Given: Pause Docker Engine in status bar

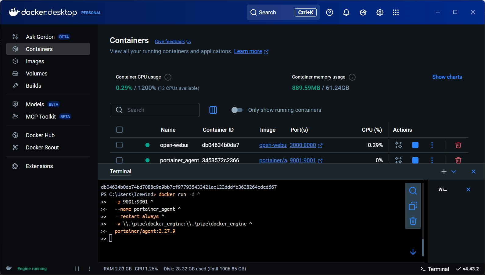Looking at the screenshot, I should [x=77, y=269].
